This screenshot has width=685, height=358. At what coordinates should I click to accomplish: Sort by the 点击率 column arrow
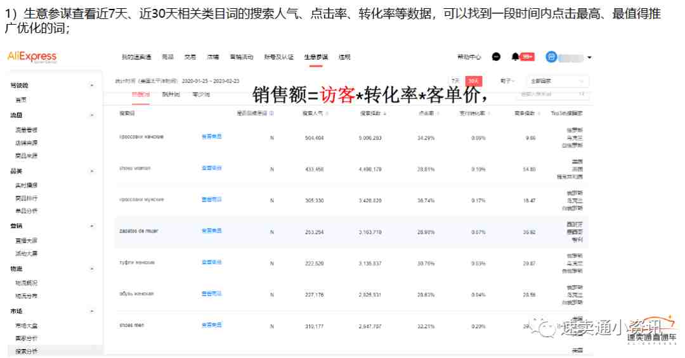tap(438, 113)
